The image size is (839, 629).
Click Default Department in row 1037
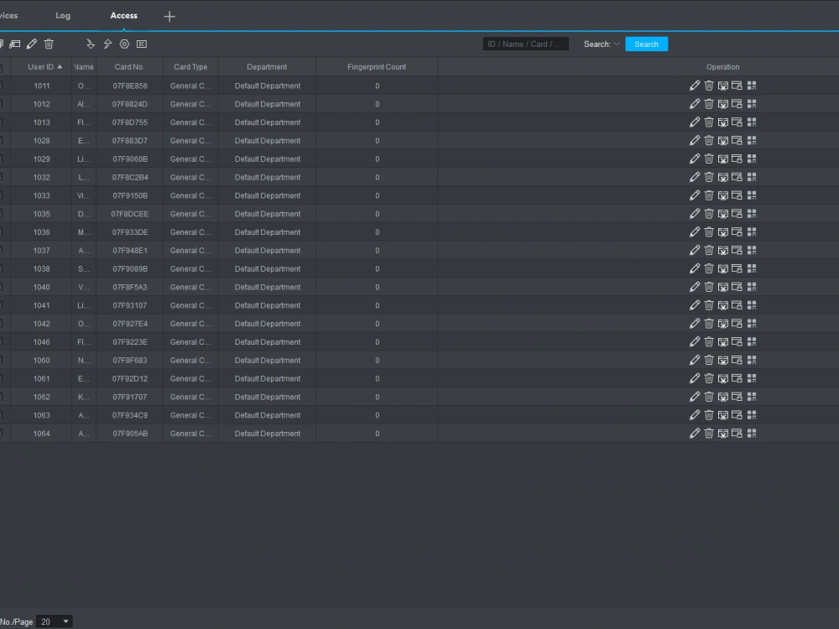tap(268, 250)
